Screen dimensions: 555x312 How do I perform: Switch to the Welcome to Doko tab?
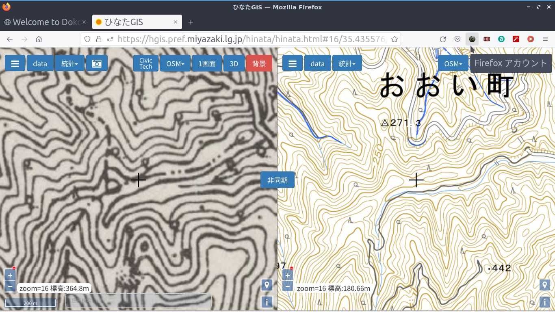45,22
